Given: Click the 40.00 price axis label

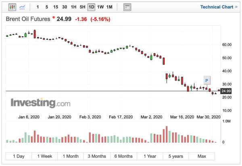Looking at the screenshot, I should tap(227, 71).
